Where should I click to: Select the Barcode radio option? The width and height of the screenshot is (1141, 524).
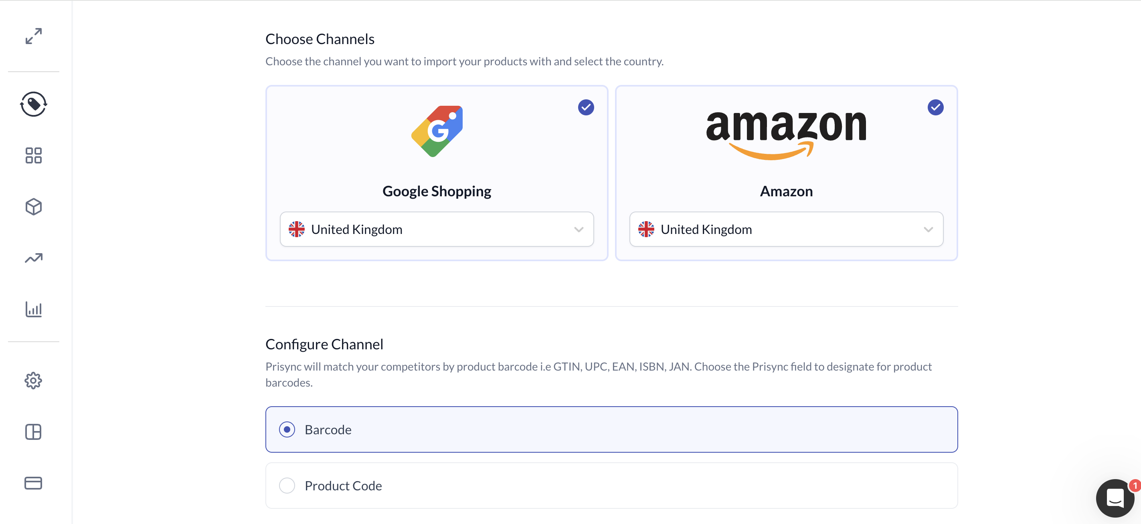coord(287,429)
